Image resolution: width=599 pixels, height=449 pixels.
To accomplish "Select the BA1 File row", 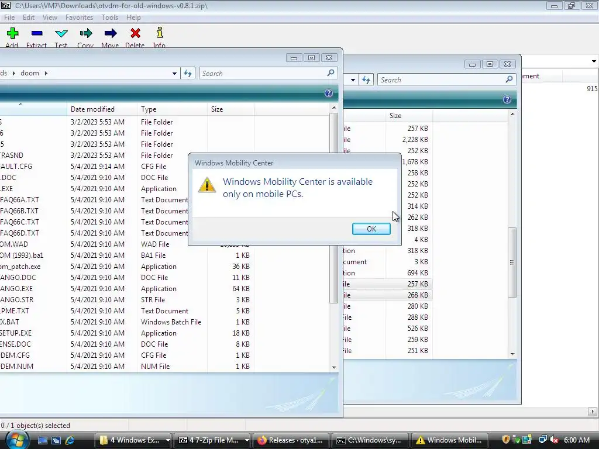I will tap(126, 255).
